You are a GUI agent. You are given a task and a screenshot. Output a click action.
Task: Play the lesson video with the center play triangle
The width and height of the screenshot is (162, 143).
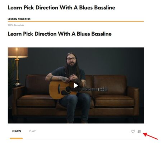(x=76, y=85)
